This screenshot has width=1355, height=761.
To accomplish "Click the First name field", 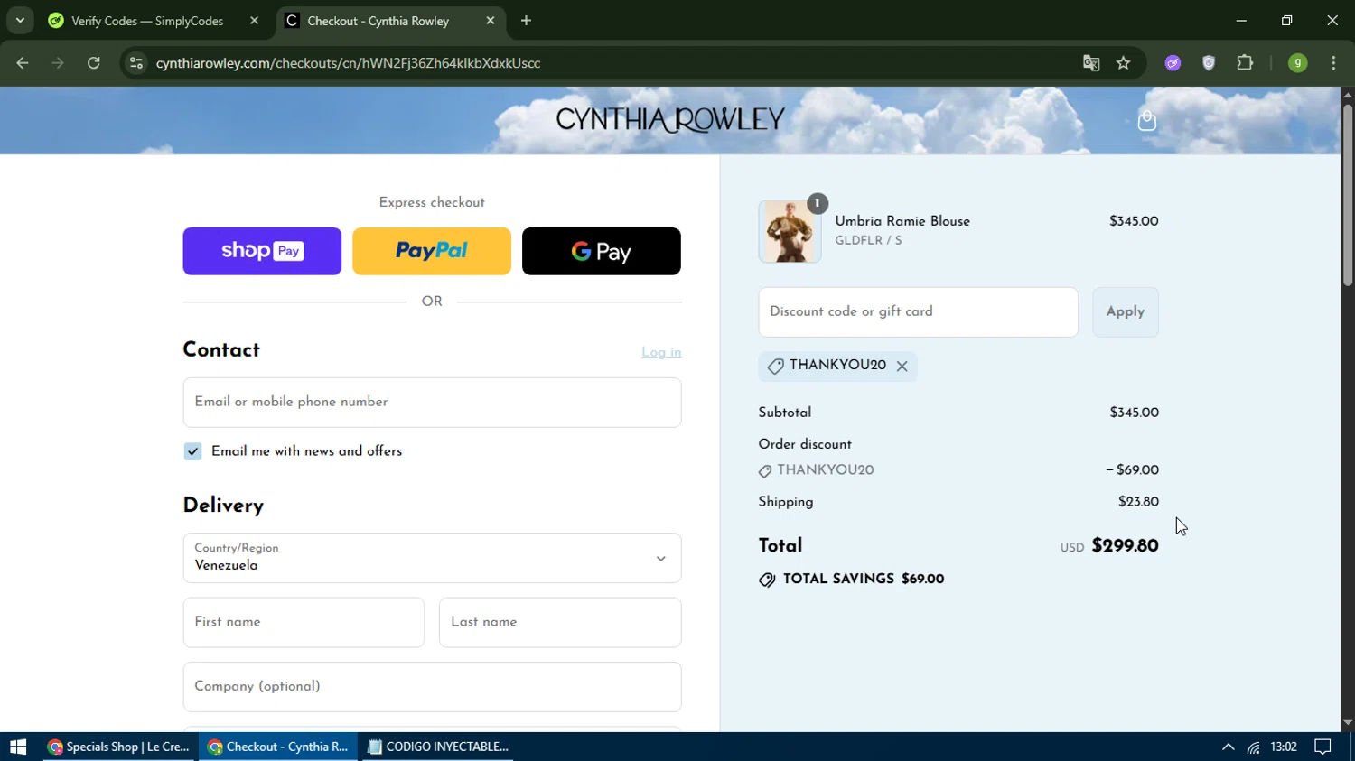I will coord(304,623).
